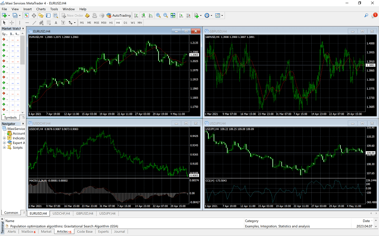Expand Indicators node in Navigator

tap(4, 138)
